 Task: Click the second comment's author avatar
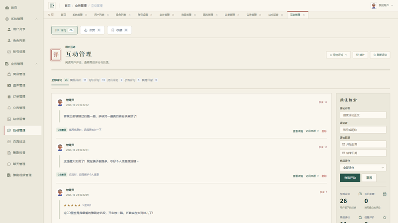60,147
